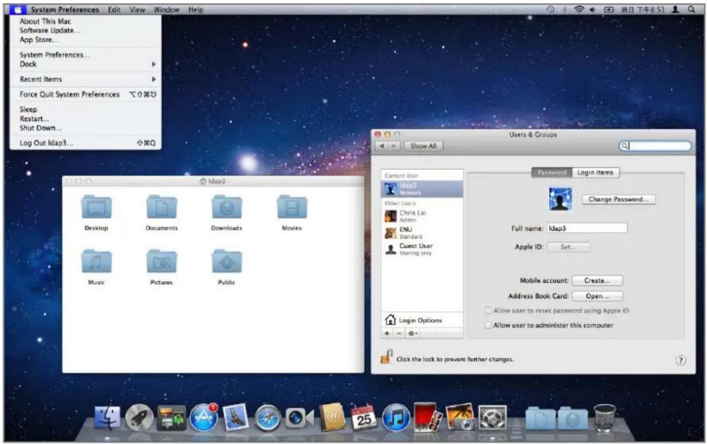Viewport: 707px width, 444px height.
Task: Open Photo Booth in the Dock
Action: point(427,417)
